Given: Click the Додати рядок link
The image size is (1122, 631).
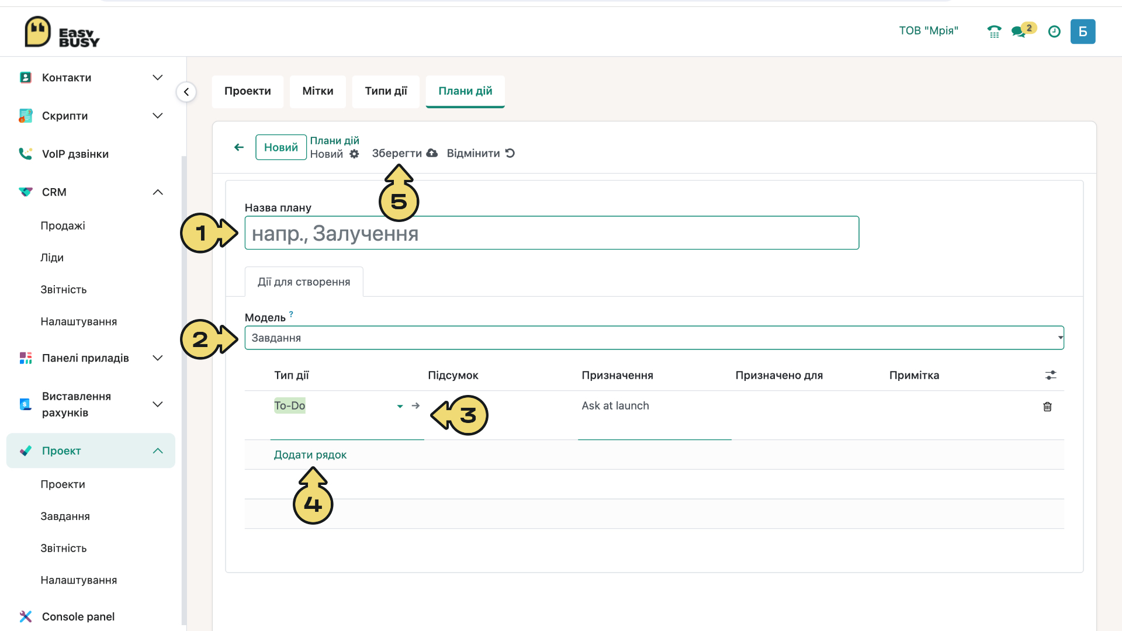Looking at the screenshot, I should point(310,455).
